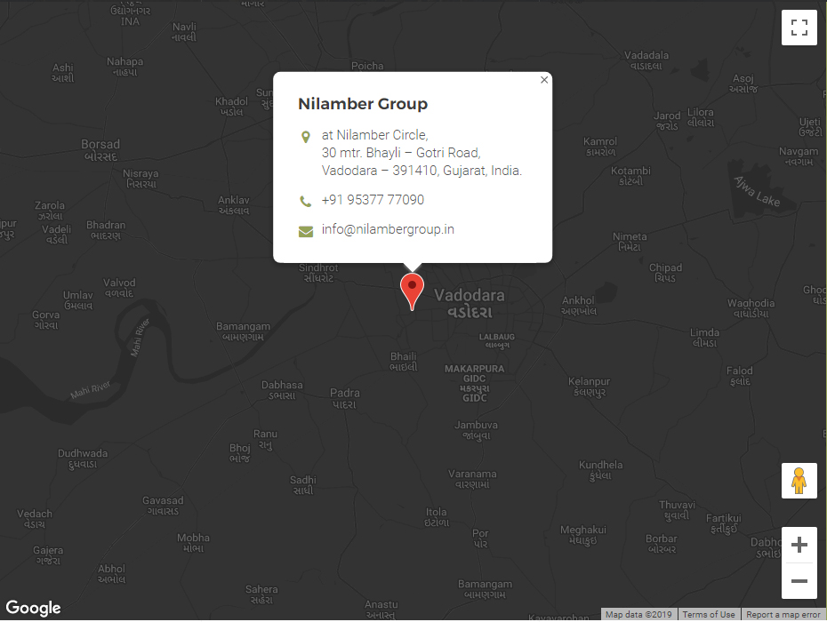Click the Waghodia town label
This screenshot has width=827, height=622.
coord(751,308)
